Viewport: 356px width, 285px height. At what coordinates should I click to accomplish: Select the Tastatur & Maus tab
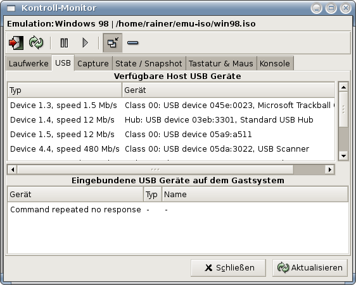pos(221,63)
